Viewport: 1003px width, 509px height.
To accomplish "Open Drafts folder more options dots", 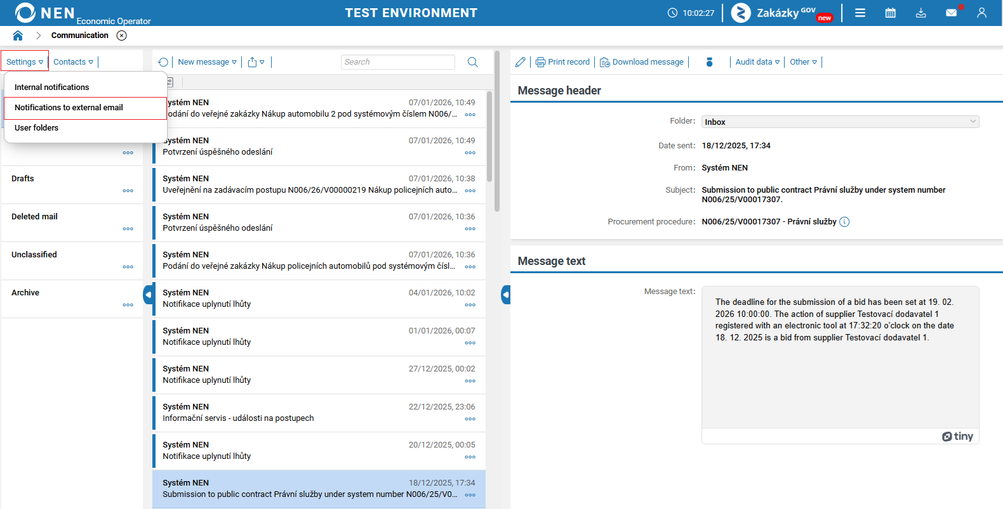I will point(128,191).
